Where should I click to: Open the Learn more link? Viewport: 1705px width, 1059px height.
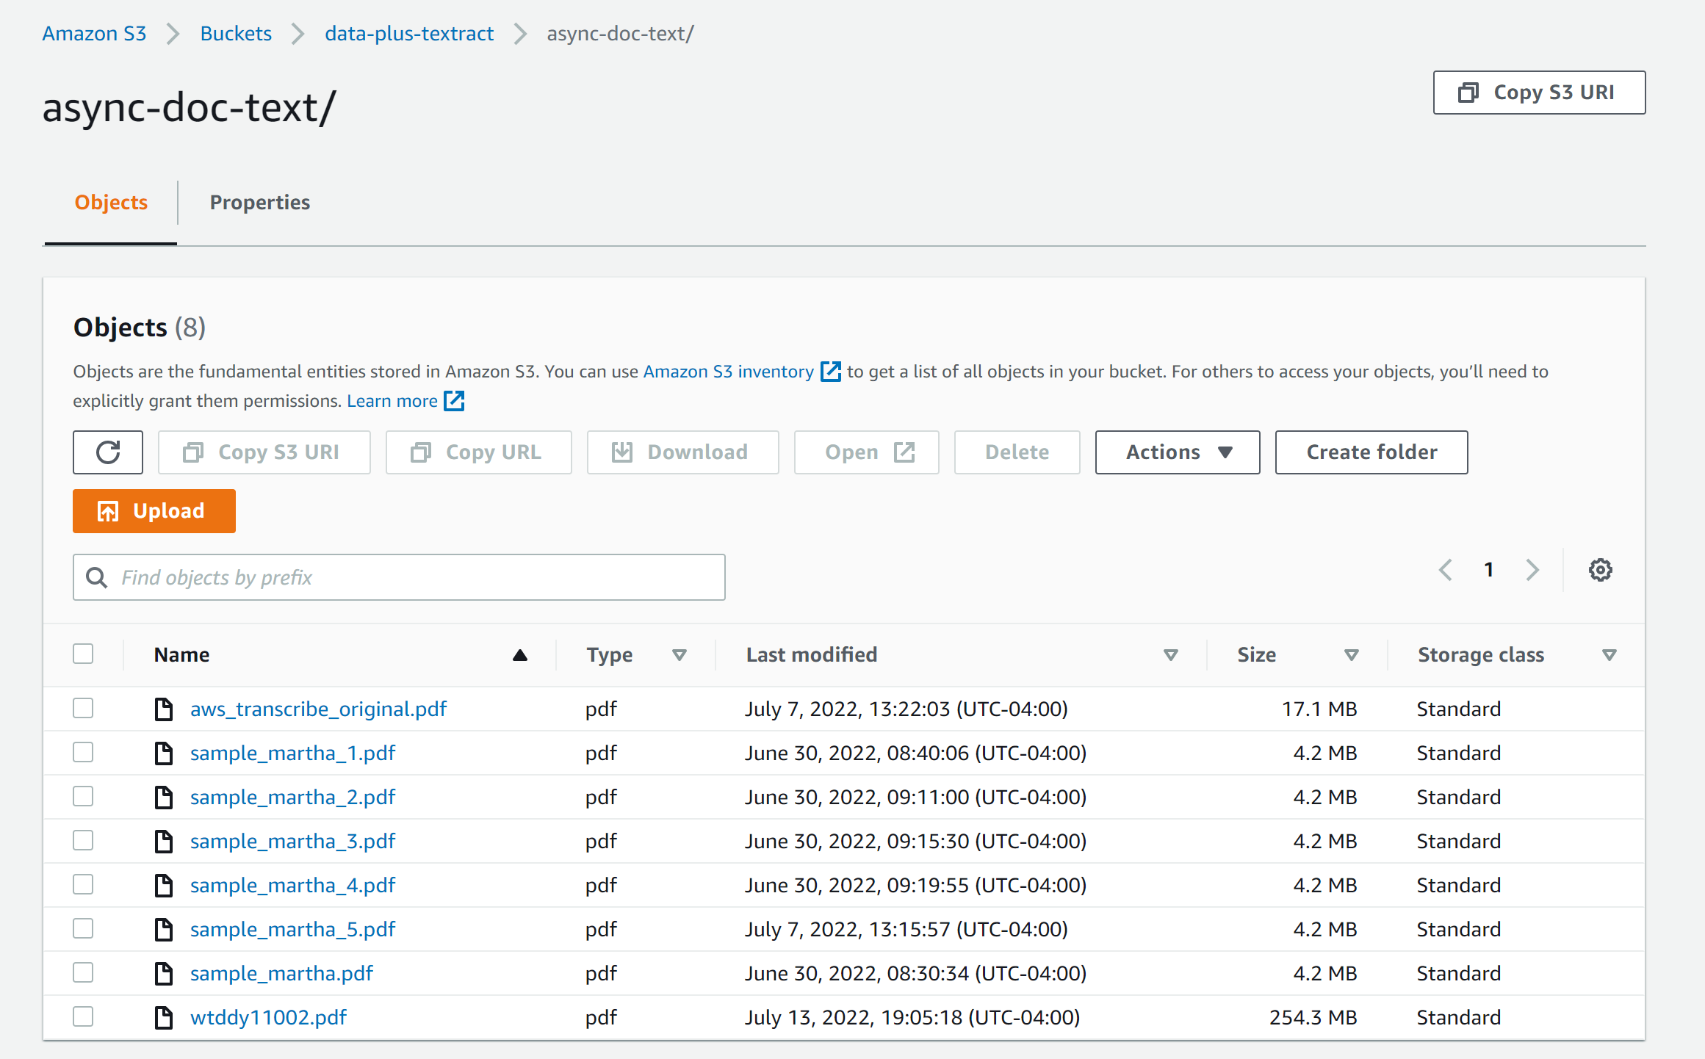[392, 401]
